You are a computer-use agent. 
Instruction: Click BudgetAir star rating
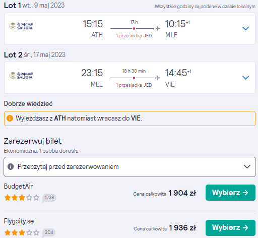[22, 198]
